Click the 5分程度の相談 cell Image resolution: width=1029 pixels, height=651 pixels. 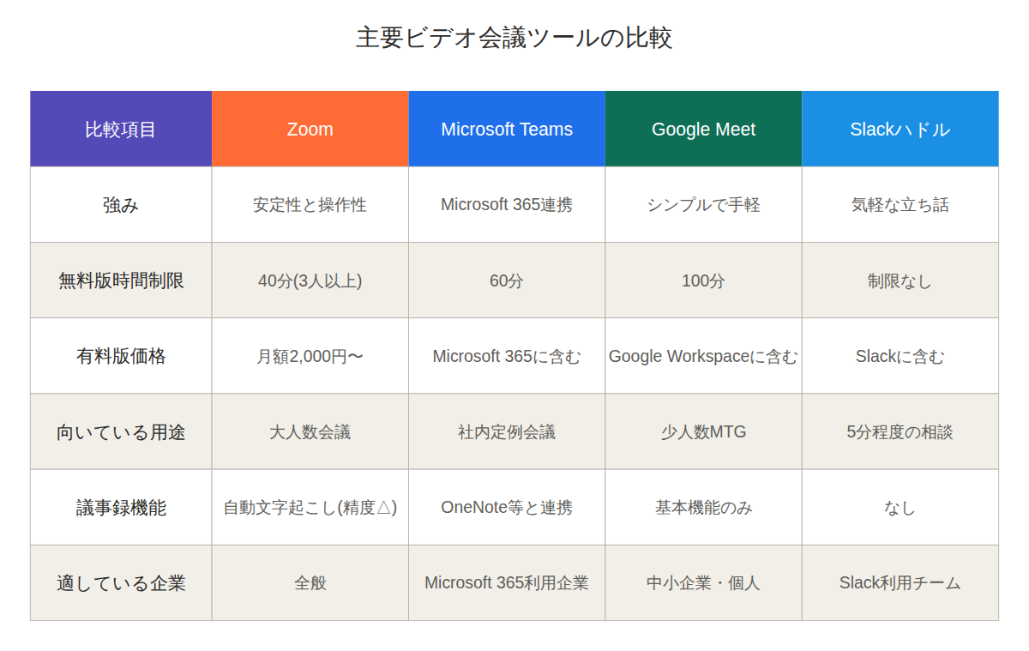pos(900,431)
